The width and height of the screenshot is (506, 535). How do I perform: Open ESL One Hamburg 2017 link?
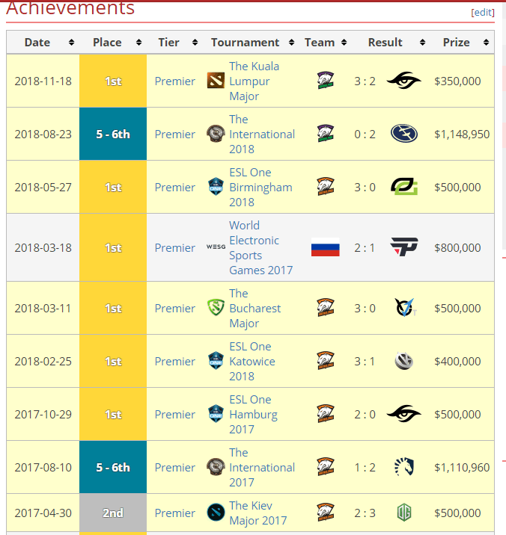(x=253, y=414)
